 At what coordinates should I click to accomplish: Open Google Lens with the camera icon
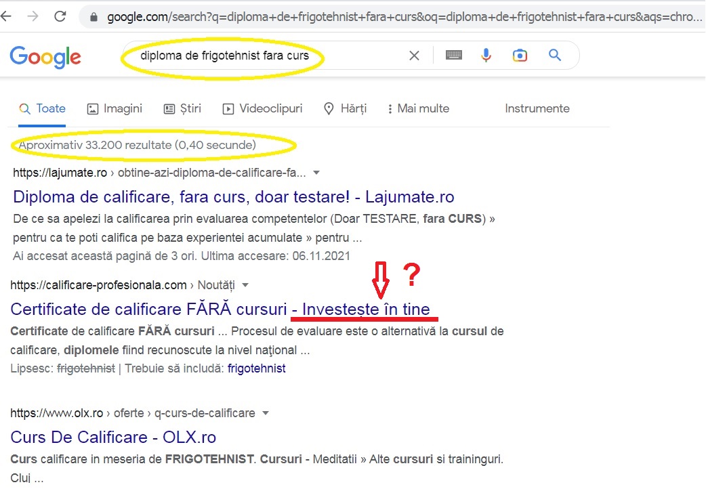pos(520,55)
